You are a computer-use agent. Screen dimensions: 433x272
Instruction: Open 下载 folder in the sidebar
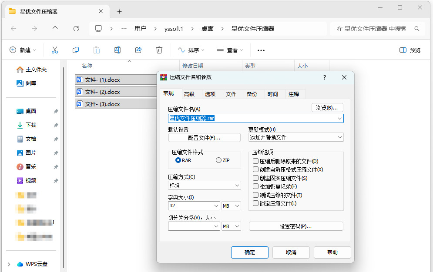coord(26,125)
